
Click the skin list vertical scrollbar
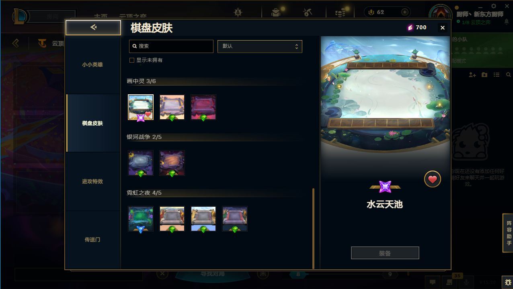tap(314, 228)
